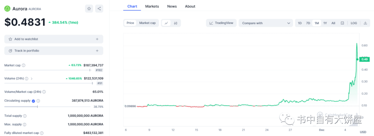The image size is (374, 136).
Task: Click Add to watchlist button
Action: coord(54,39)
